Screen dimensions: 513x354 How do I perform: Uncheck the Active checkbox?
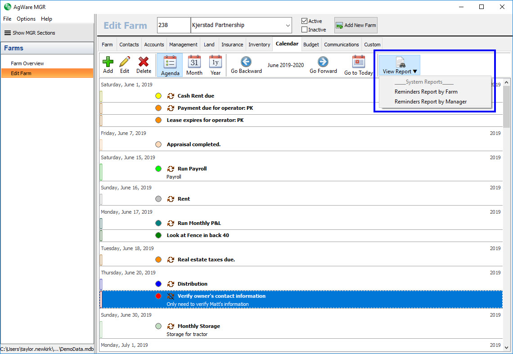pyautogui.click(x=305, y=21)
